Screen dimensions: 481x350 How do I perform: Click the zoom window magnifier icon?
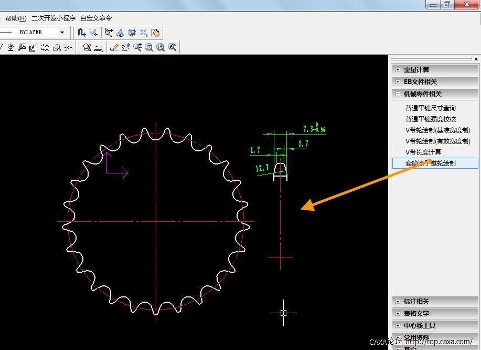[149, 48]
